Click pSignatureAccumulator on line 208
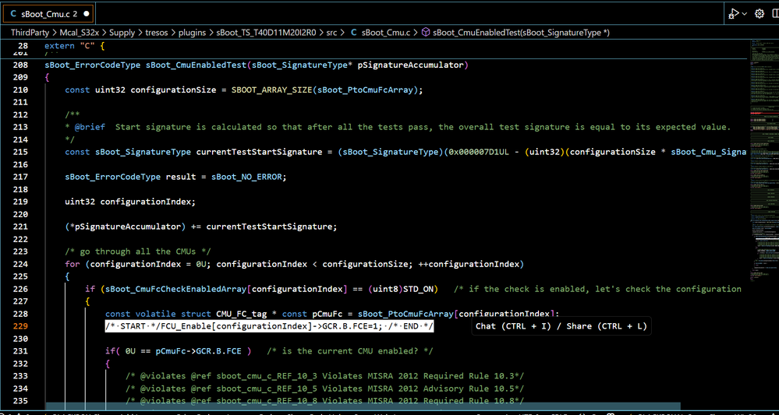The image size is (779, 415). click(x=410, y=65)
